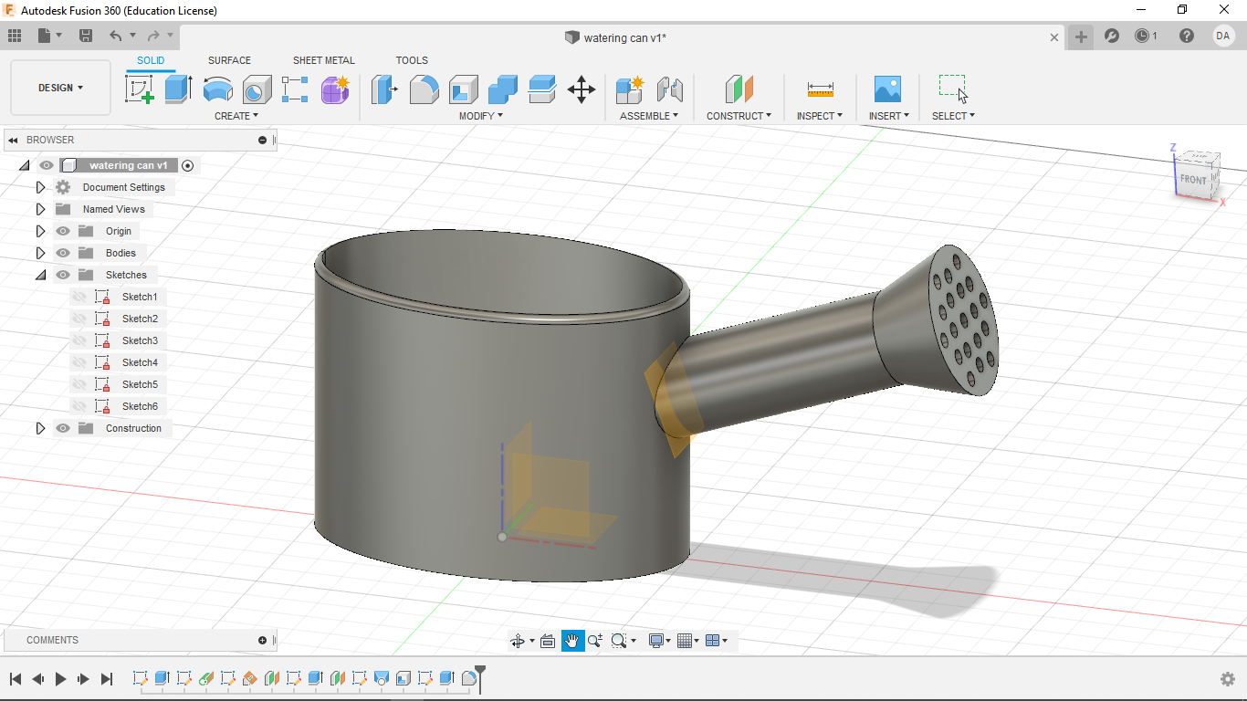Image resolution: width=1247 pixels, height=701 pixels.
Task: Open the INSPECT menu
Action: point(820,116)
